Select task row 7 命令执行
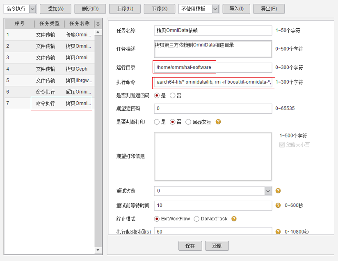 pyautogui.click(x=50, y=103)
